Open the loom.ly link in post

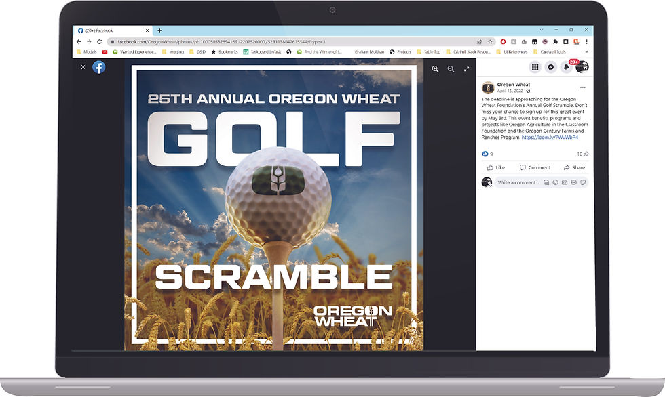(x=550, y=138)
